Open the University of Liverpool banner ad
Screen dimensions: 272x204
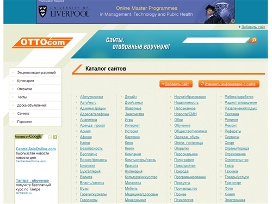pos(135,12)
